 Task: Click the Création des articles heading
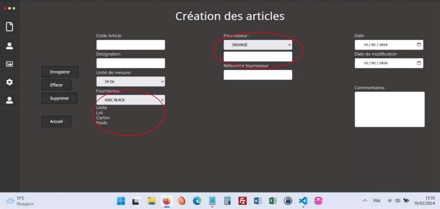pyautogui.click(x=230, y=16)
